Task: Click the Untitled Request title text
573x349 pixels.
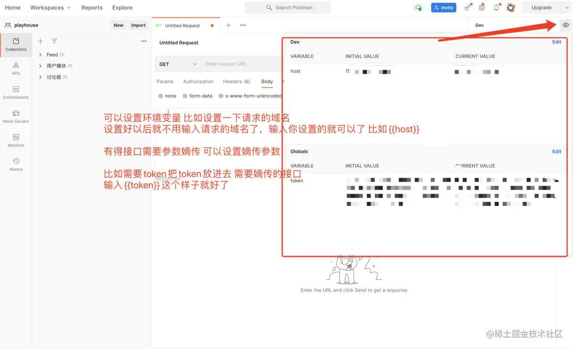Action: (x=179, y=42)
